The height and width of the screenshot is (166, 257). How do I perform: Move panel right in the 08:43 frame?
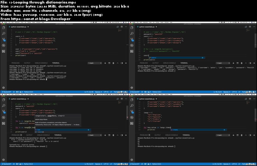tap(250, 135)
